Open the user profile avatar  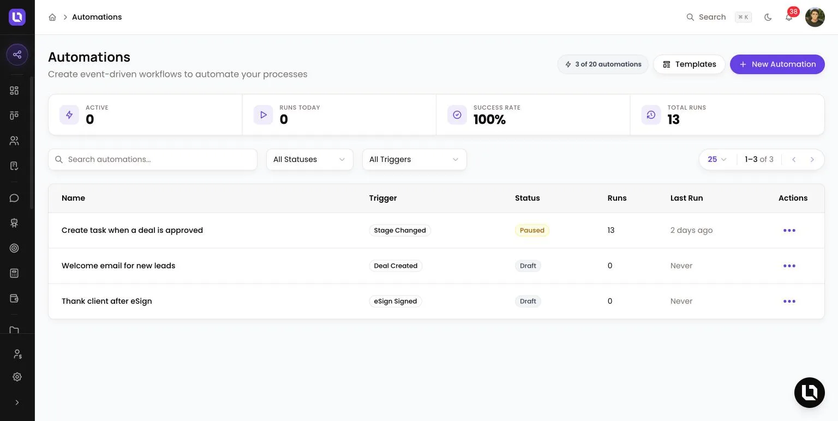(x=815, y=17)
